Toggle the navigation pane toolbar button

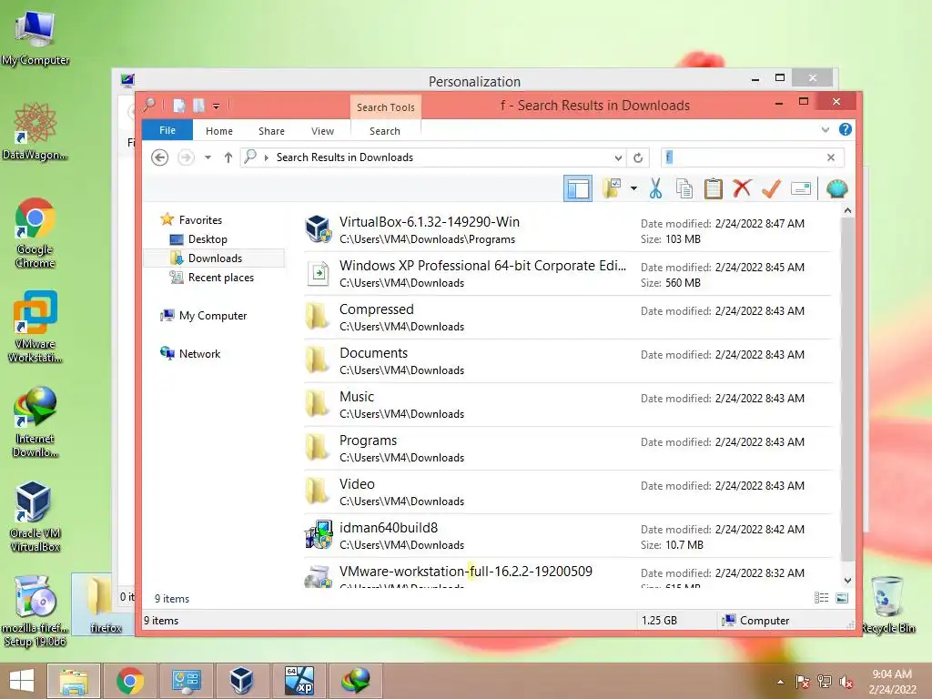point(578,189)
